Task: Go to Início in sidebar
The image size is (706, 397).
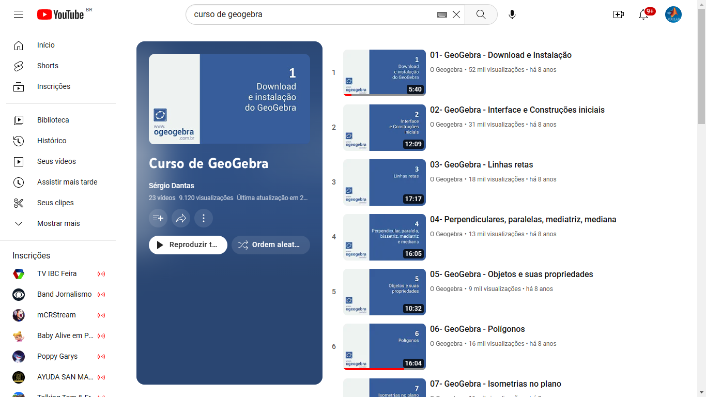Action: [x=61, y=45]
